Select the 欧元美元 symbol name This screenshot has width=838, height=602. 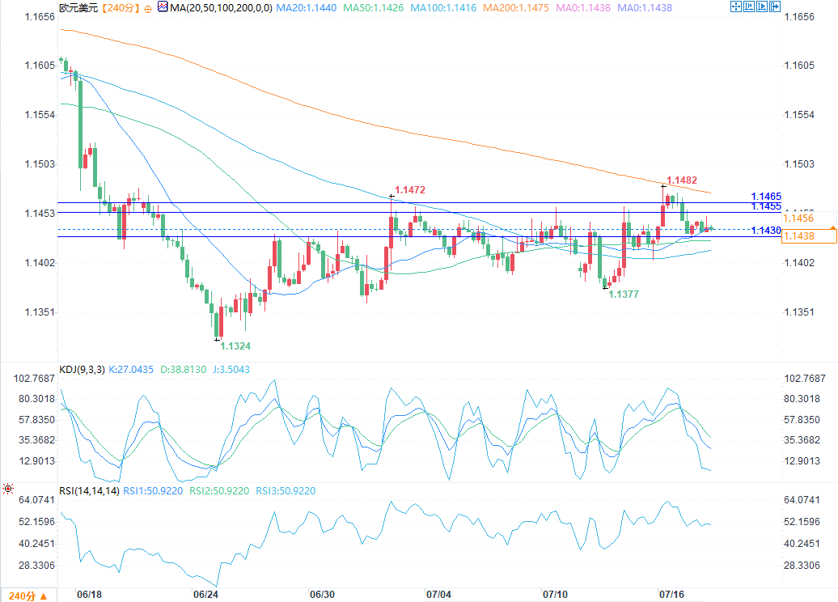tap(78, 8)
